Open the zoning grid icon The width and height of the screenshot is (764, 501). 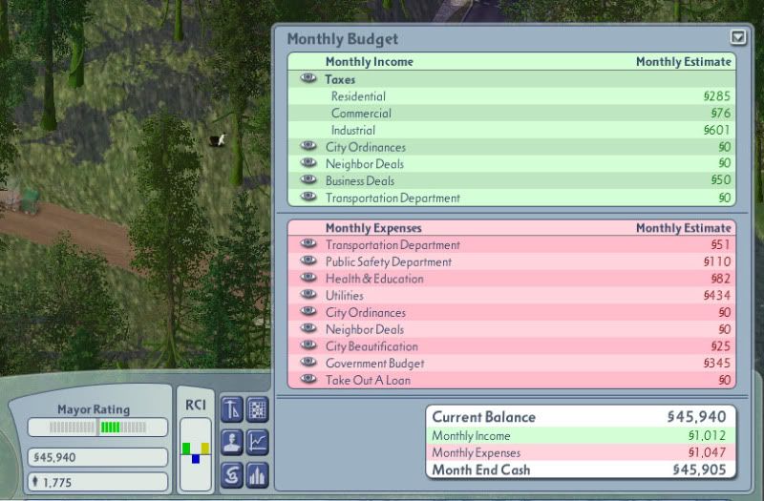257,409
